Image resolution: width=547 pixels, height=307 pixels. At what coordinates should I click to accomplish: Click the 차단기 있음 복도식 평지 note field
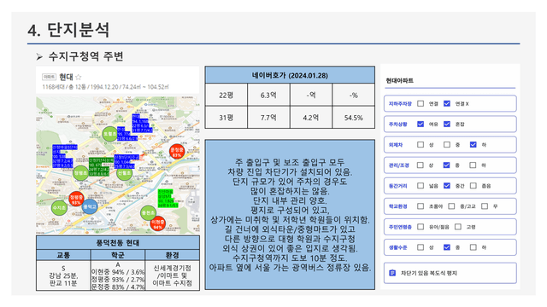[450, 273]
